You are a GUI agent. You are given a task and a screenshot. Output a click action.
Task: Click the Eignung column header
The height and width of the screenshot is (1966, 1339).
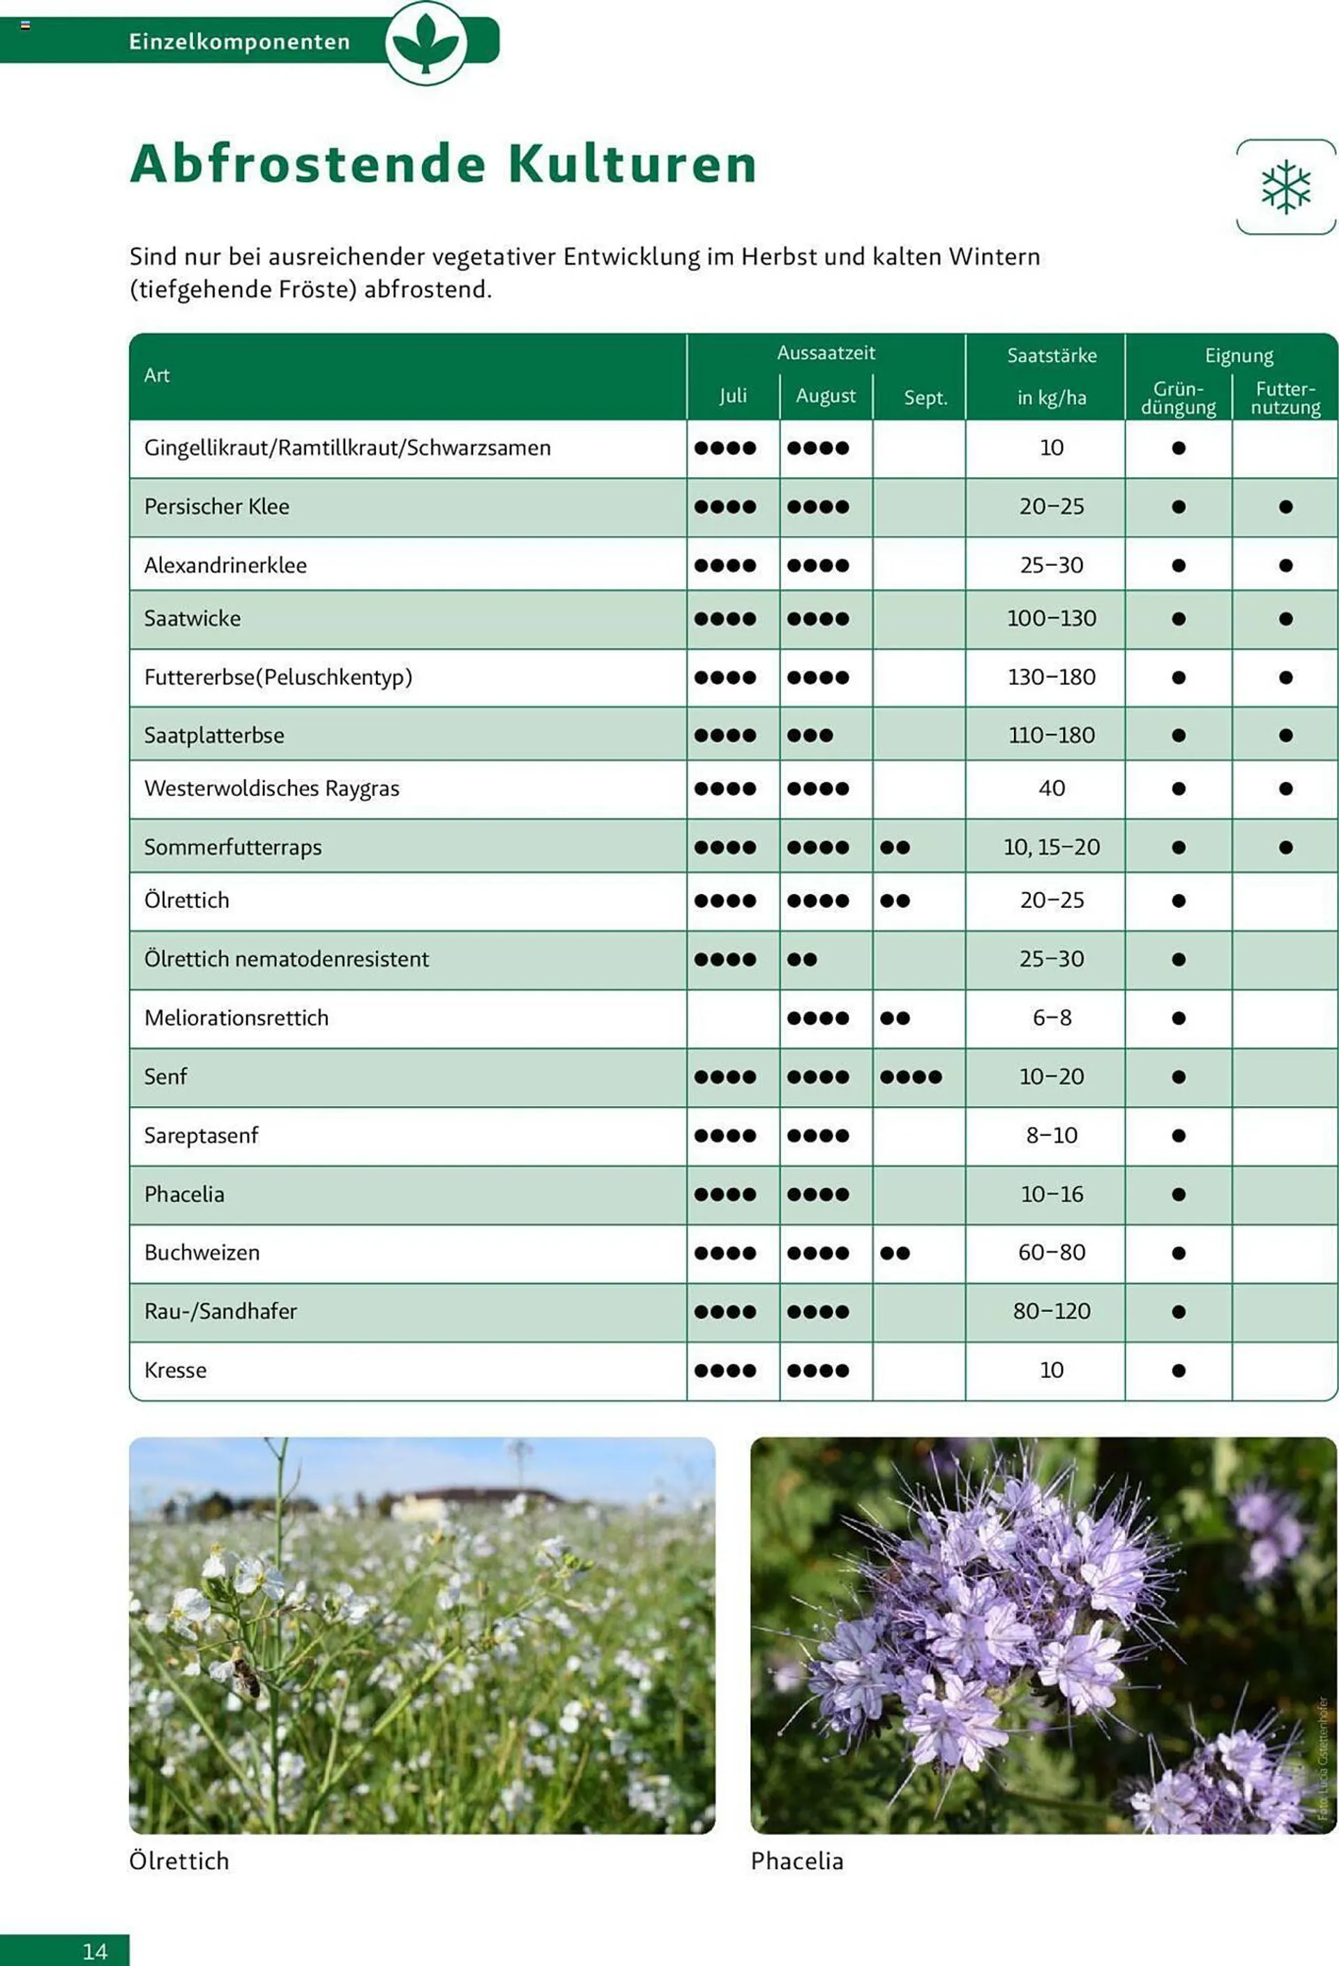point(1239,355)
